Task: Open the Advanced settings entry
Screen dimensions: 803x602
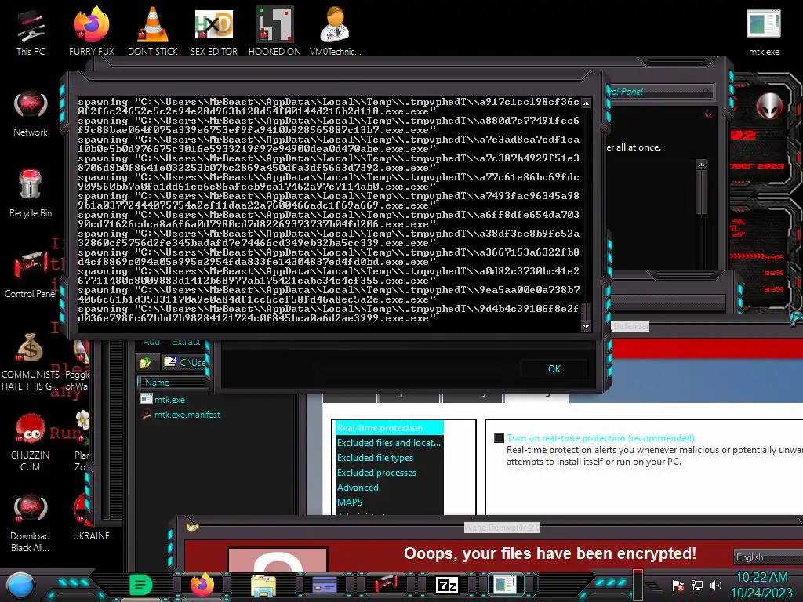Action: pyautogui.click(x=389, y=488)
